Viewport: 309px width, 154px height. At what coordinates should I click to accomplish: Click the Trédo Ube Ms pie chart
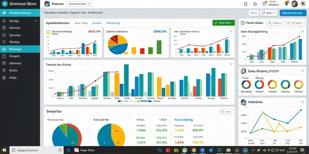[111, 135]
